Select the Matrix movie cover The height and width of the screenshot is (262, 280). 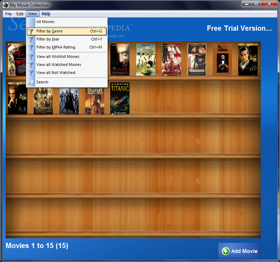pyautogui.click(x=69, y=101)
